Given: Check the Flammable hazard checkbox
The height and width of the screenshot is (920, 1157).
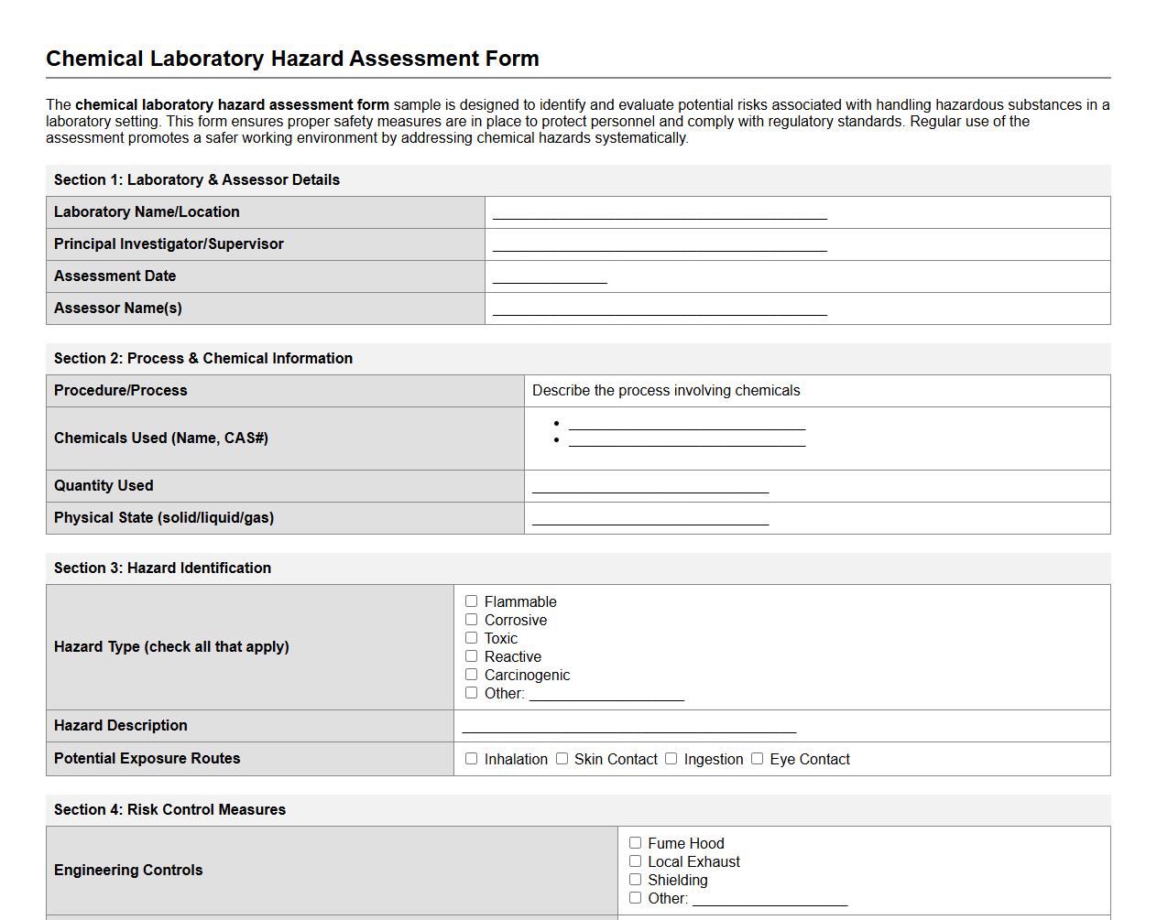Looking at the screenshot, I should tap(472, 601).
